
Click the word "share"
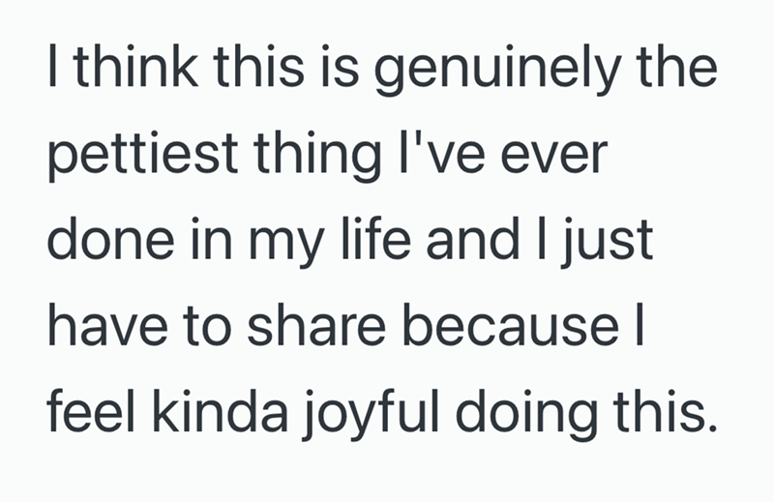(316, 324)
